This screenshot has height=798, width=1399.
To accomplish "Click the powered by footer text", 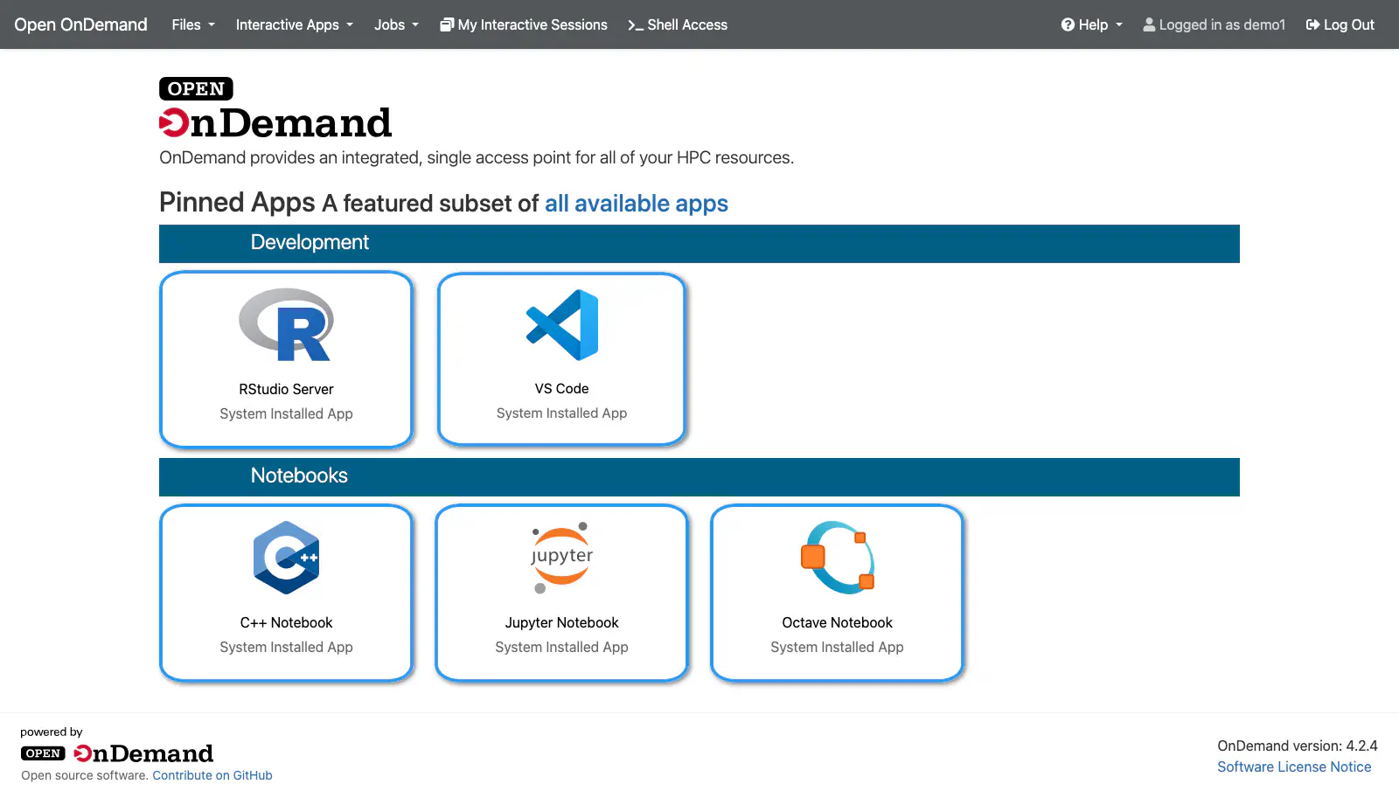I will click(52, 732).
